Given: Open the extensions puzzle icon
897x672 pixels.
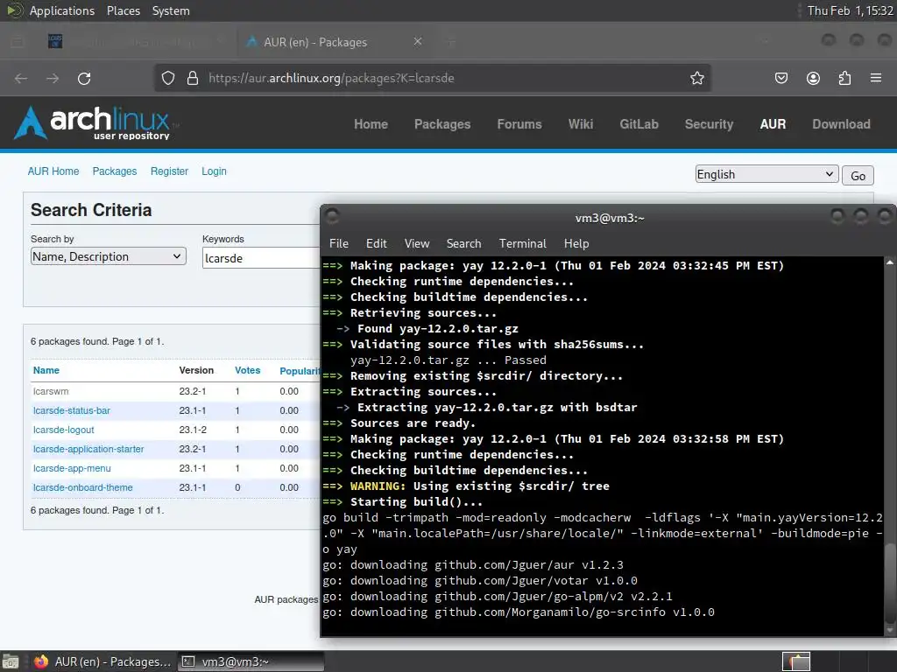Looking at the screenshot, I should (844, 78).
